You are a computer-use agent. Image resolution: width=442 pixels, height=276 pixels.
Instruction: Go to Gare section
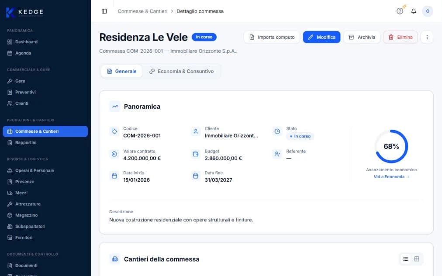[45, 81]
